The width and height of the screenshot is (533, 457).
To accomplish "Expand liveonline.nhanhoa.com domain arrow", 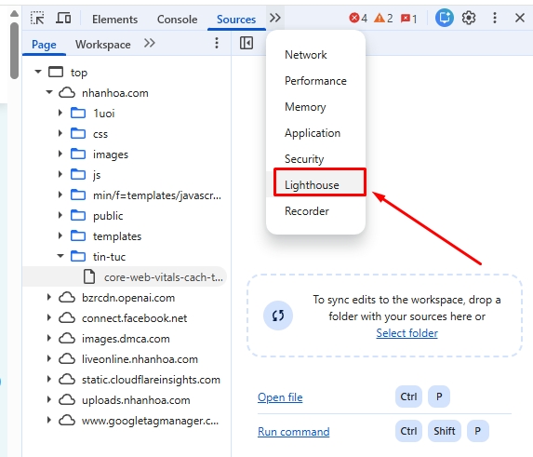I will 49,358.
